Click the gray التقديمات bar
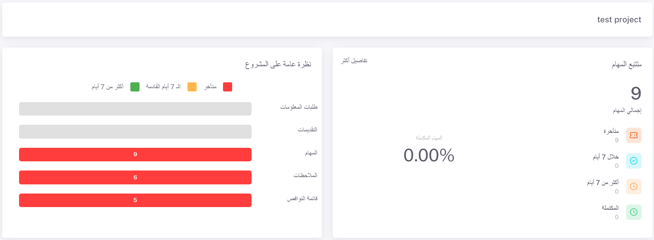The image size is (654, 240). [x=135, y=132]
